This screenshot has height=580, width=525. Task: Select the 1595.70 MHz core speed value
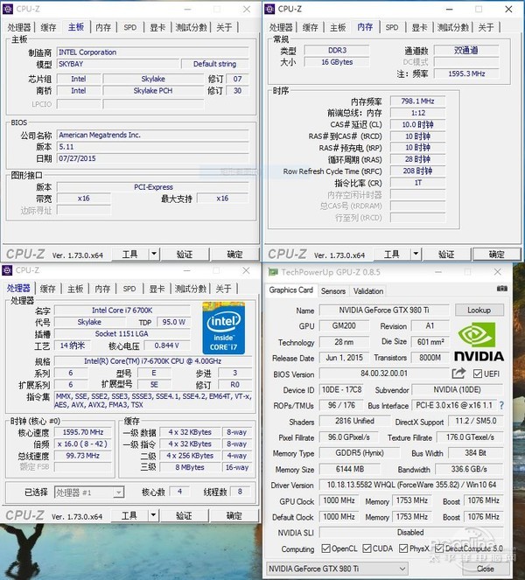point(83,432)
